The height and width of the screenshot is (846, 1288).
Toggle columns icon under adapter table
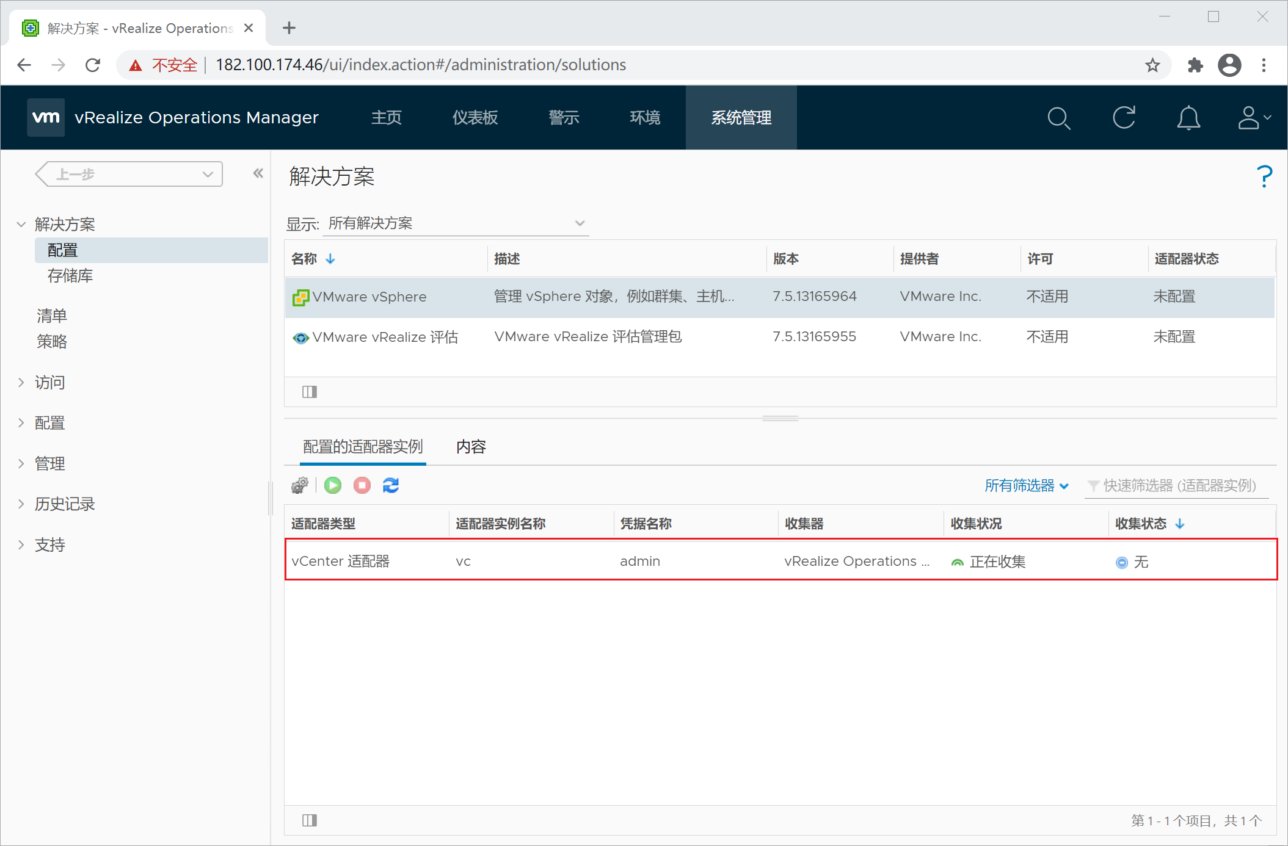310,820
